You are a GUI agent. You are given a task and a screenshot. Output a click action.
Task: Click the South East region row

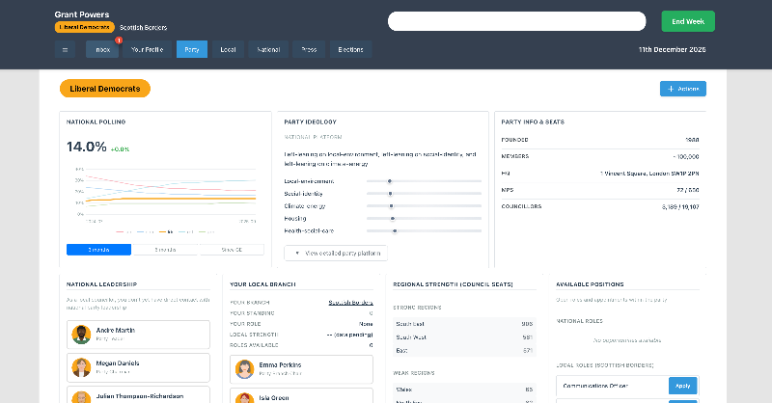tap(464, 324)
